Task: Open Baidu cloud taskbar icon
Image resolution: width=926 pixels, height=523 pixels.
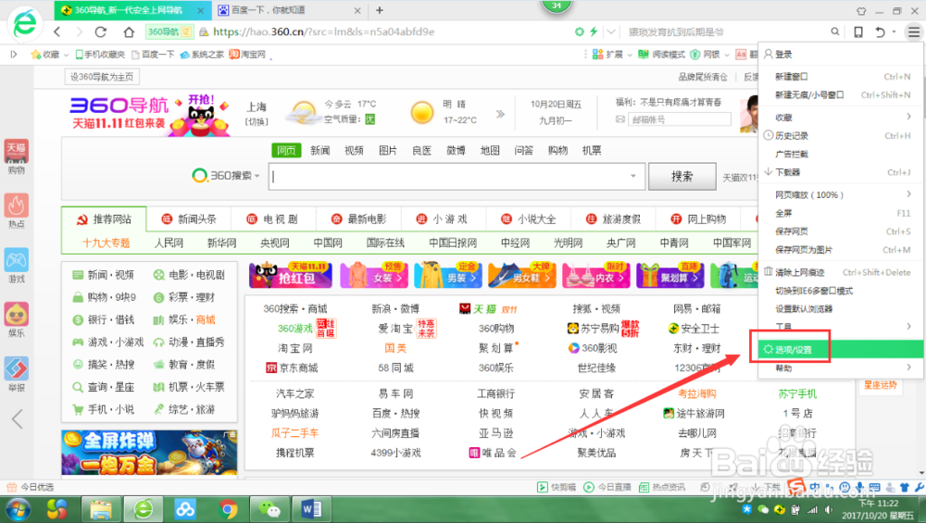Action: click(185, 509)
